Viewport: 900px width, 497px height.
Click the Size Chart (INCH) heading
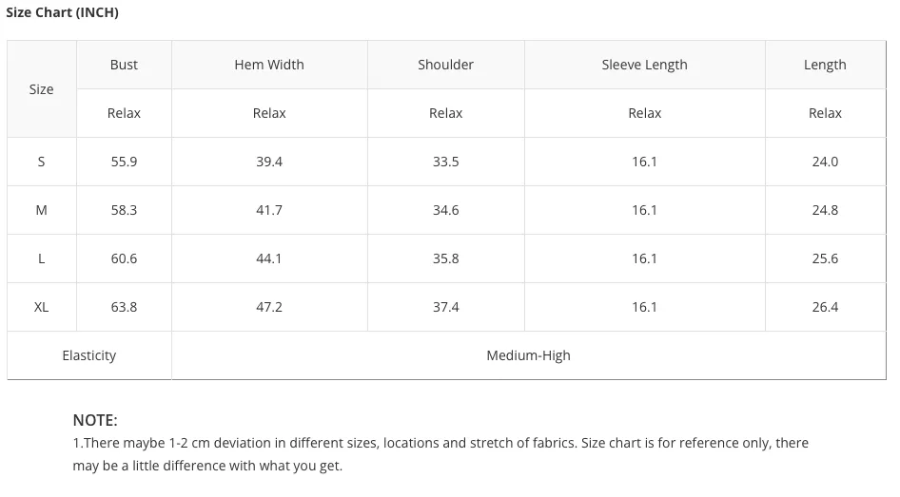(x=62, y=12)
